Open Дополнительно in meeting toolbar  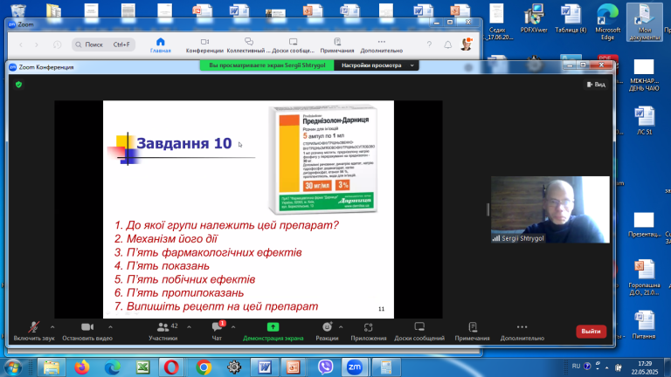[x=522, y=332]
